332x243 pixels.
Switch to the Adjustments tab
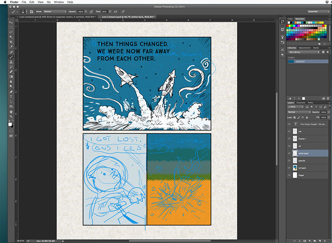305,48
